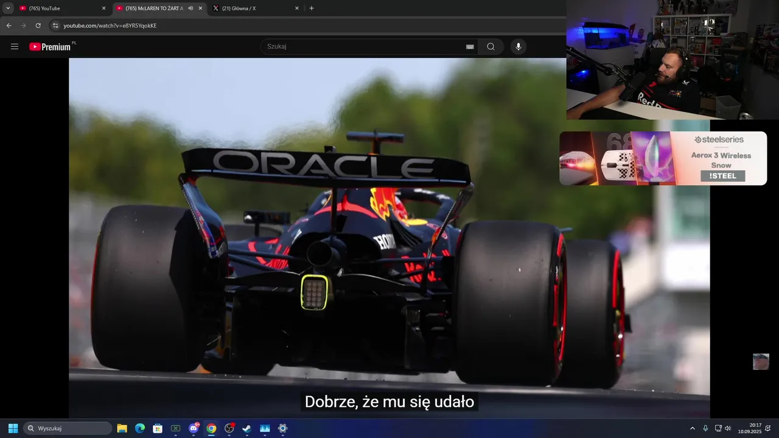This screenshot has height=438, width=779.
Task: Go back with the browser back arrow
Action: (x=9, y=26)
